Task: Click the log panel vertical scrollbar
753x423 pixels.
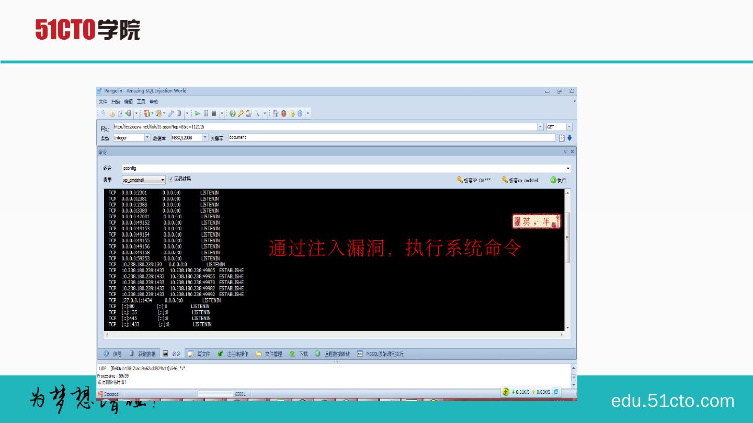Action: click(x=574, y=377)
